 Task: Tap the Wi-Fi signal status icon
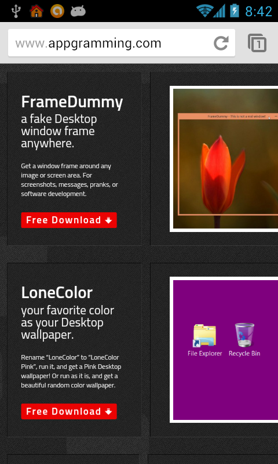tap(204, 11)
